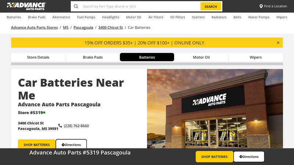Viewport: 294px width, 165px height.
Task: Click the phone icon next to store number
Action: click(60, 125)
